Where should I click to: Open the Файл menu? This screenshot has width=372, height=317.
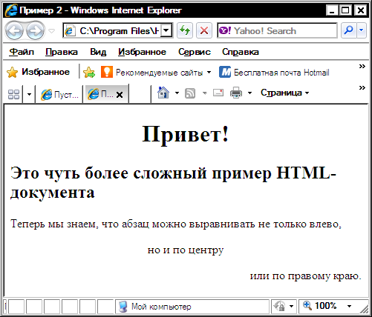[22, 52]
